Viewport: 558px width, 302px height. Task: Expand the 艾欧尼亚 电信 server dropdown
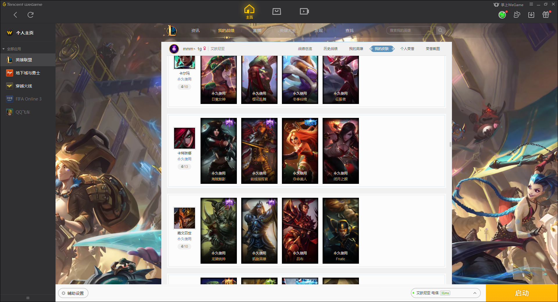pos(446,293)
